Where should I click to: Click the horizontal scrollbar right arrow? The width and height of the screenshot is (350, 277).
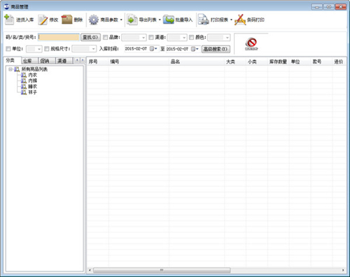click(x=343, y=270)
